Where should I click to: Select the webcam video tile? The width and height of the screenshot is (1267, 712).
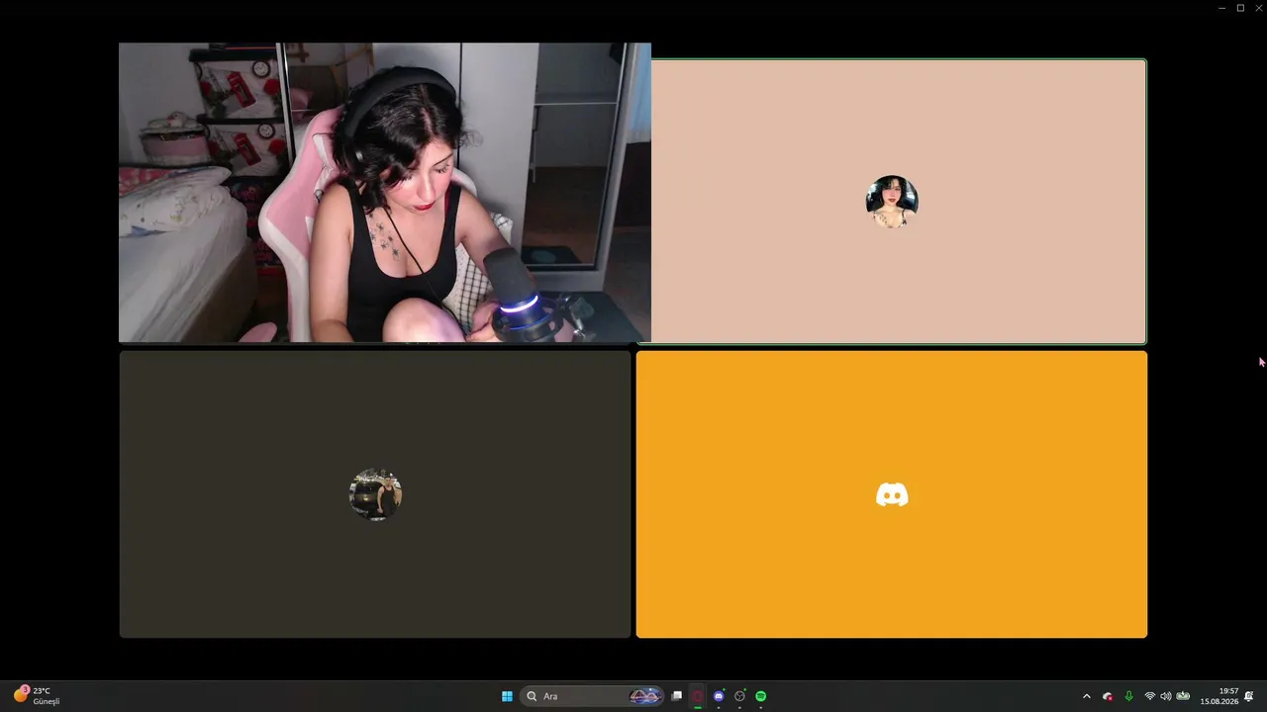385,192
